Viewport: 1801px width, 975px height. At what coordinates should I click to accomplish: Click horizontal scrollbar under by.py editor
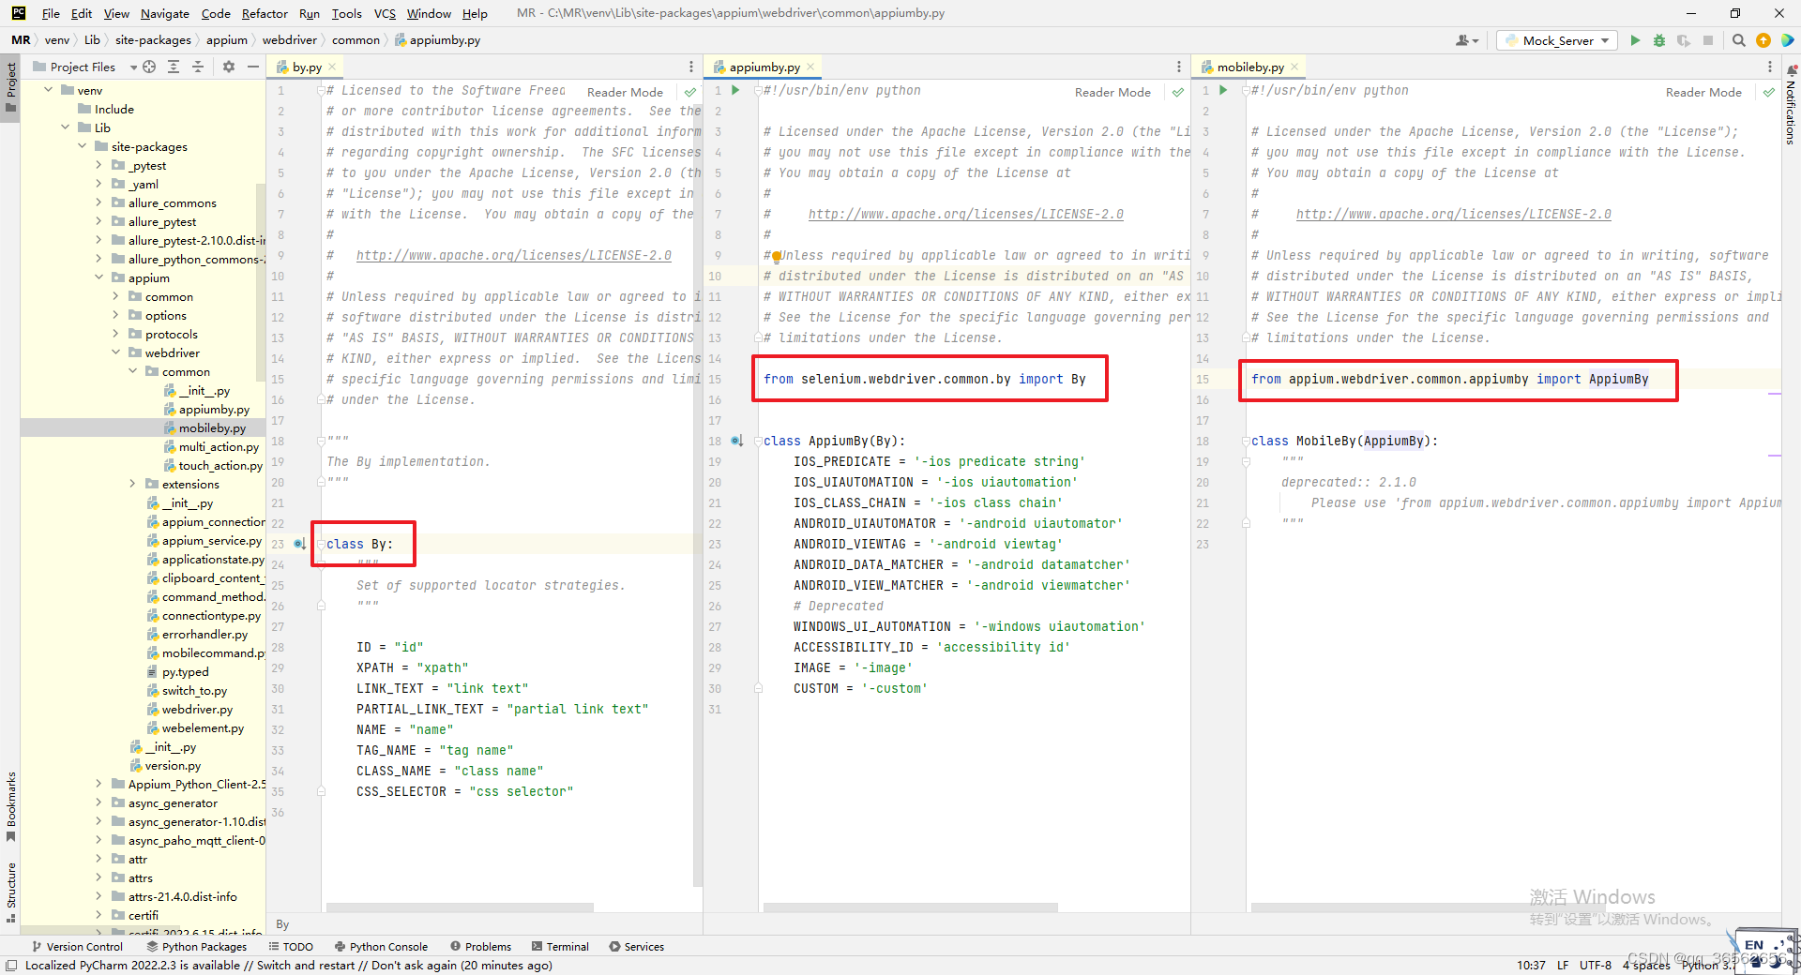pyautogui.click(x=460, y=907)
